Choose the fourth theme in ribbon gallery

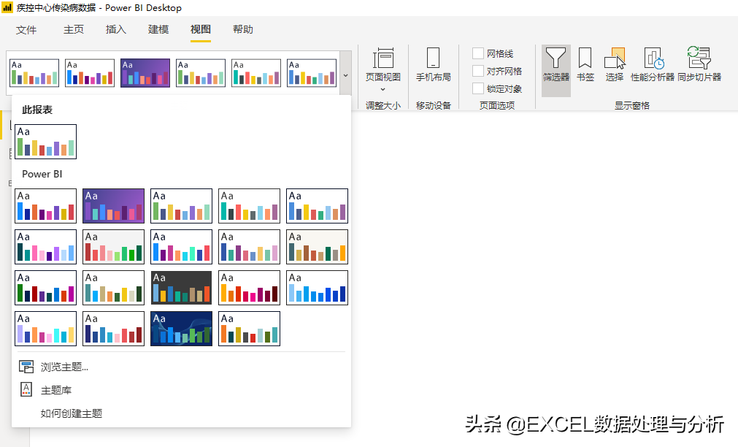click(x=201, y=73)
